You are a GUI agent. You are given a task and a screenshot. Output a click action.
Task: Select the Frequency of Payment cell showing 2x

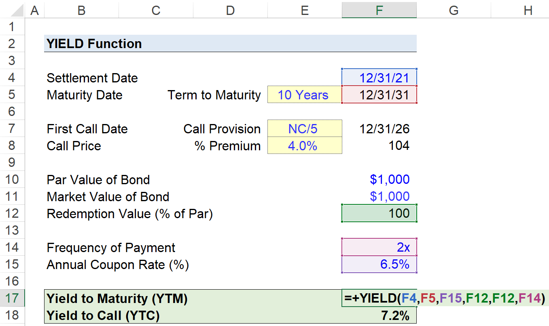[379, 247]
